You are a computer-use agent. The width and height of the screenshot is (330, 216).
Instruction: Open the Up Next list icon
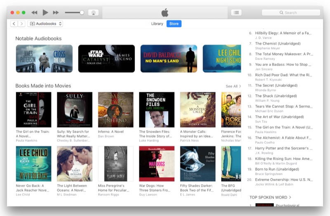[x=236, y=13]
